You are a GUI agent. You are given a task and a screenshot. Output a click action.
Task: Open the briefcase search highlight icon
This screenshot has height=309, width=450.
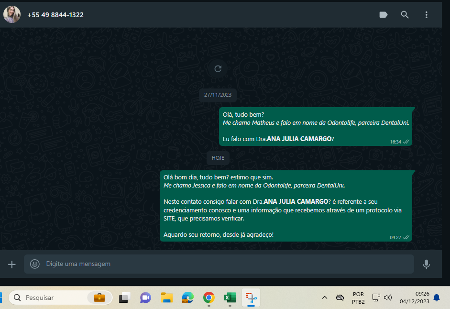point(99,298)
